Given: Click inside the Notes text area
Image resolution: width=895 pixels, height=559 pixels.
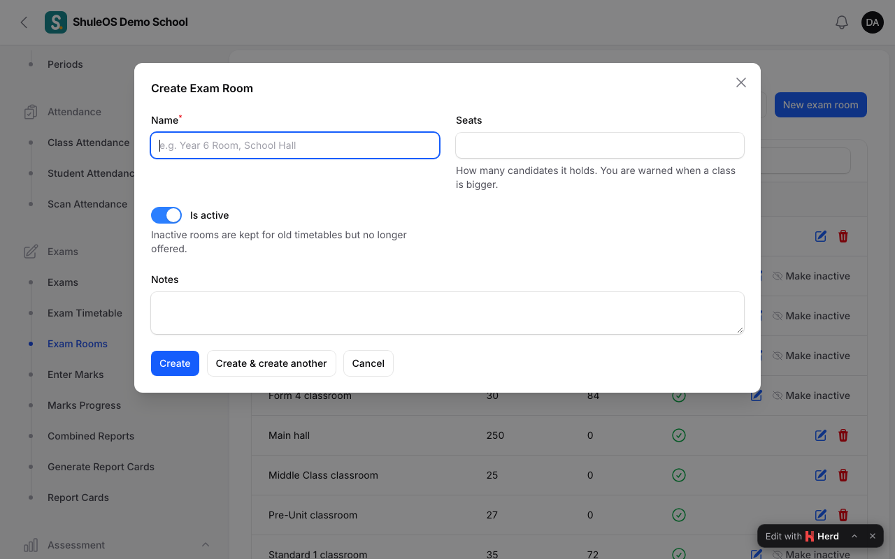Looking at the screenshot, I should tap(447, 313).
